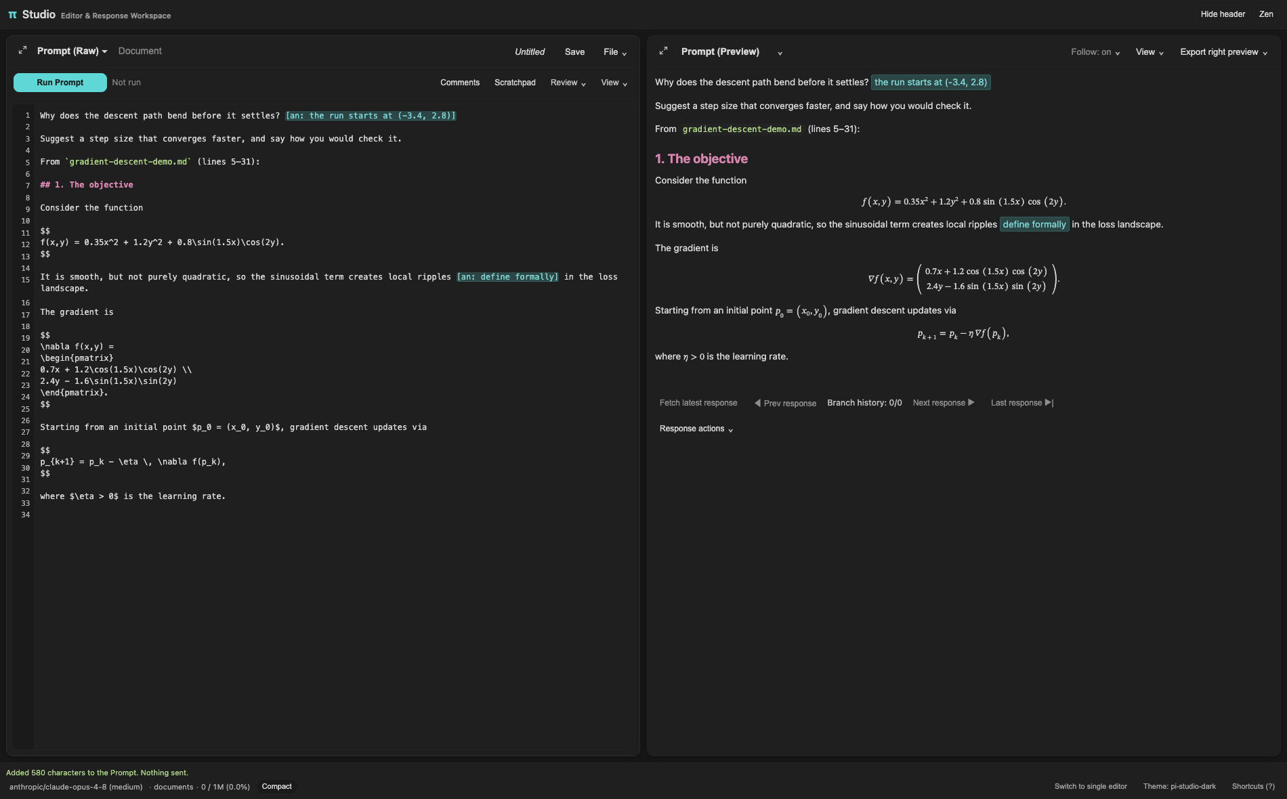Image resolution: width=1287 pixels, height=799 pixels.
Task: Jump to Last response
Action: click(x=1022, y=403)
